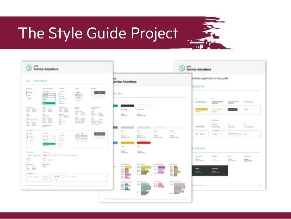Click the Service Anywhere logo on typography page

pos(182,68)
